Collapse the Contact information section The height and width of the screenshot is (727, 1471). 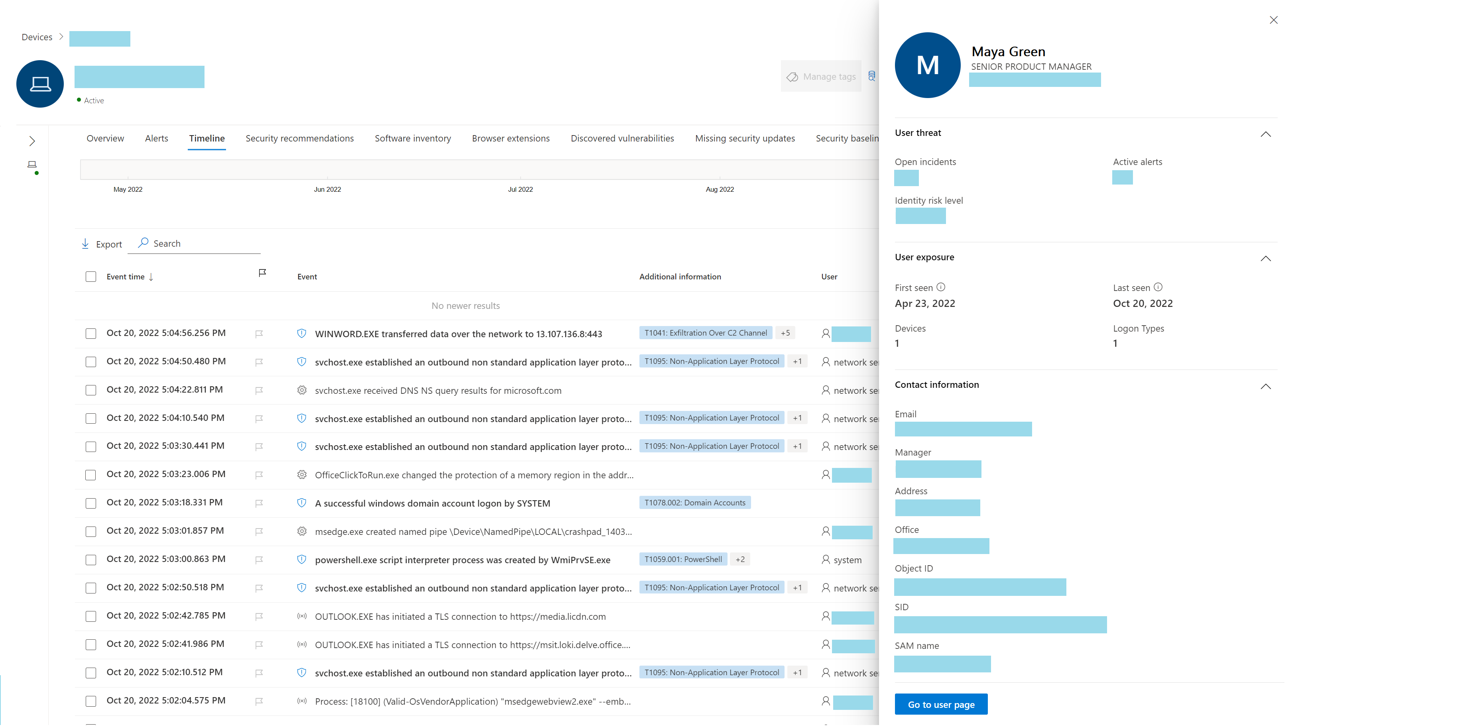(1265, 387)
